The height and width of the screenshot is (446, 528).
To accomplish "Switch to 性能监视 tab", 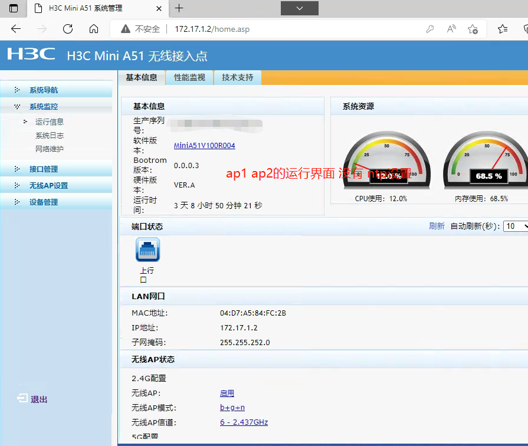I will (189, 77).
